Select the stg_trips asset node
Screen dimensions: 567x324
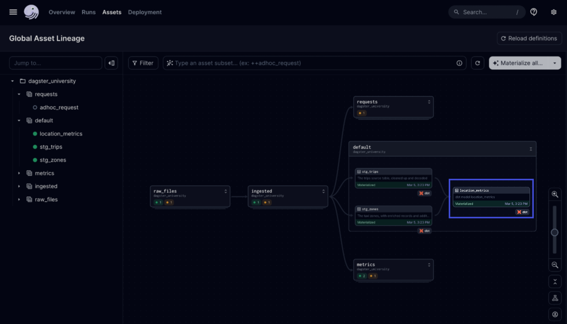pos(393,178)
